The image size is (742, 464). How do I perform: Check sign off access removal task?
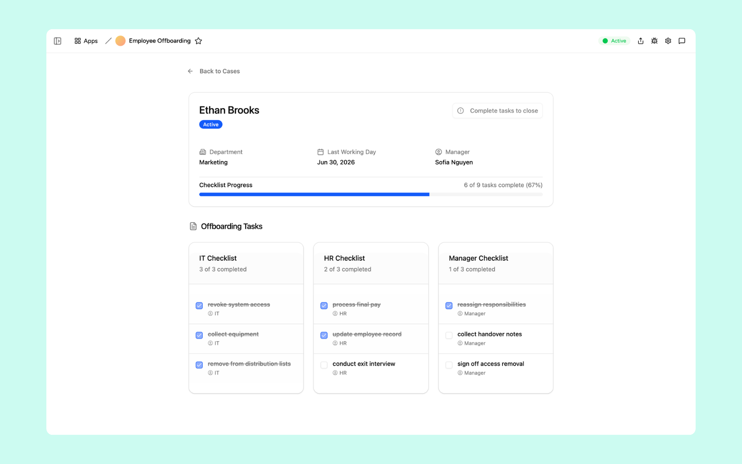[449, 365]
